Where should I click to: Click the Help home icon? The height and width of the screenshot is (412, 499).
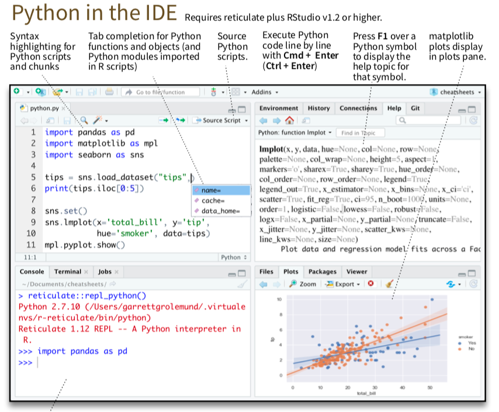(289, 120)
